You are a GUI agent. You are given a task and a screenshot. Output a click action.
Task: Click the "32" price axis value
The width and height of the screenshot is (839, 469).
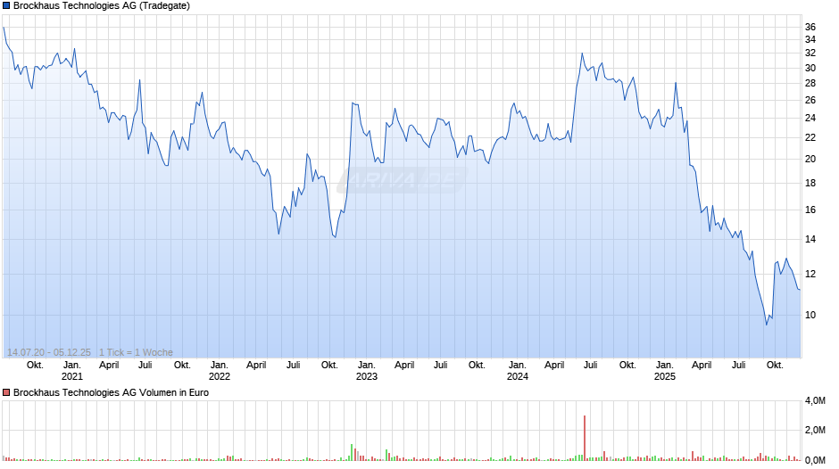(x=810, y=53)
